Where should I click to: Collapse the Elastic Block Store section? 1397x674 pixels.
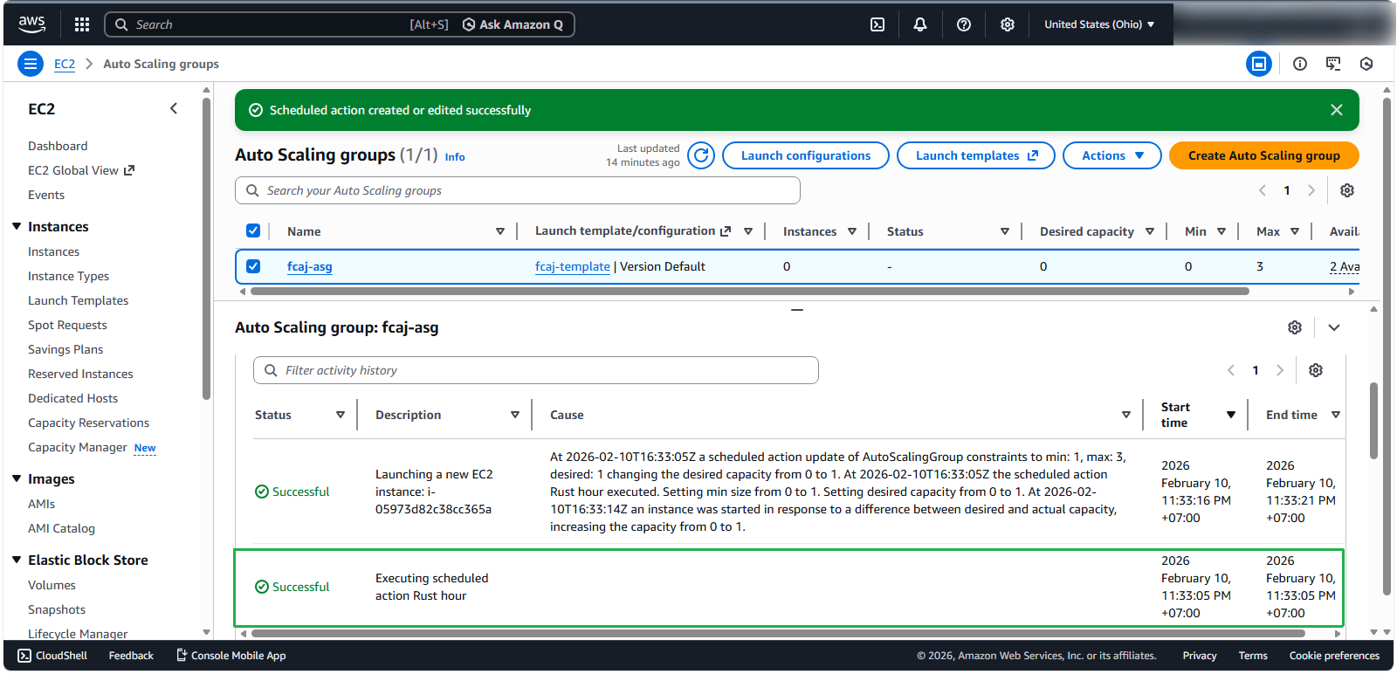pos(17,560)
